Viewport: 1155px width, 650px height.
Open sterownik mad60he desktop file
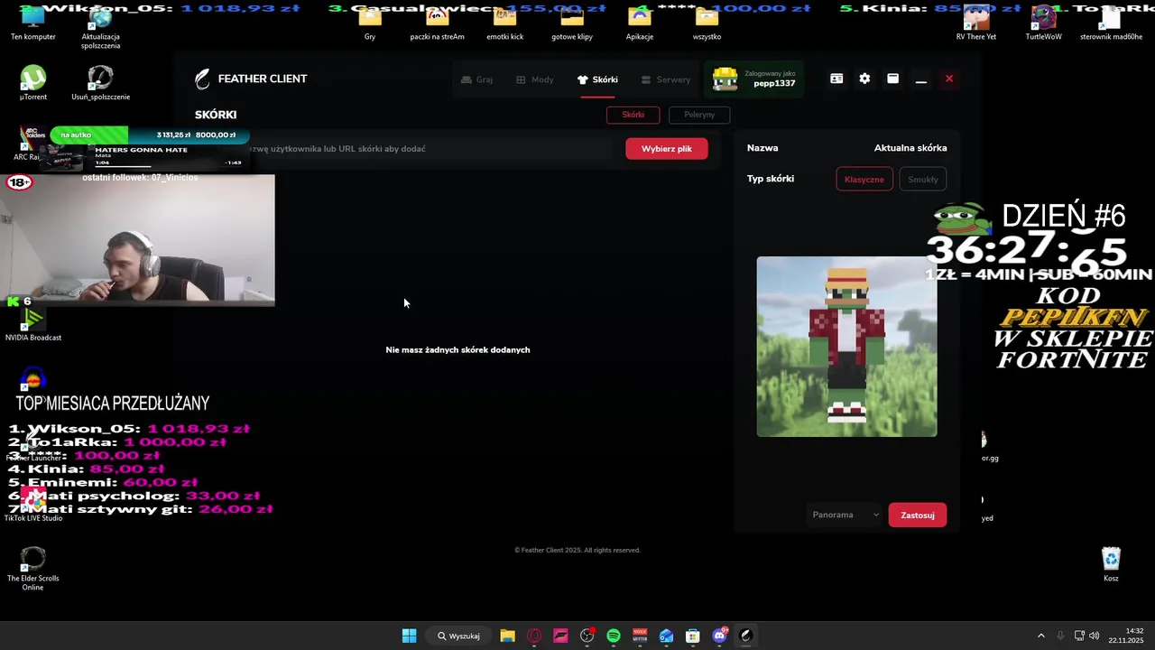pos(1111,23)
